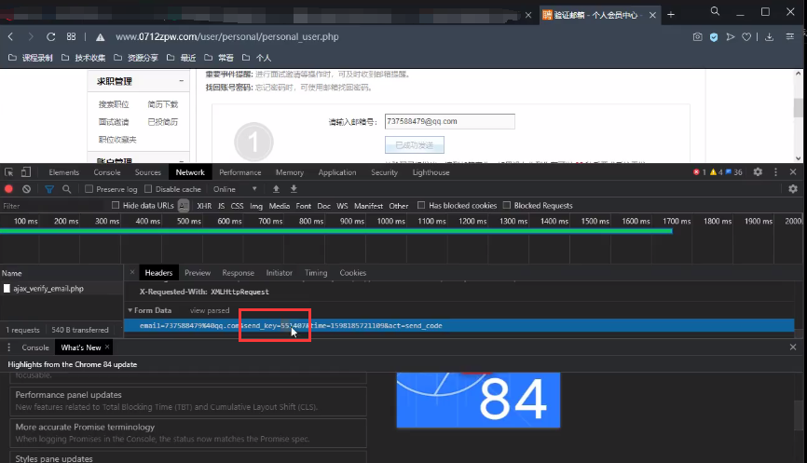Toggle the network filter funnel icon
This screenshot has width=807, height=463.
(49, 189)
